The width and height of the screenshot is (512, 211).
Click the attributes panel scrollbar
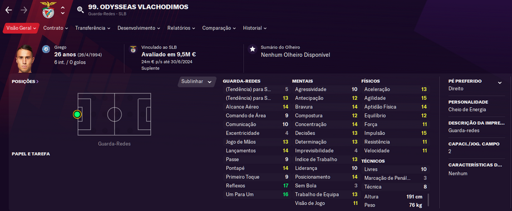(428, 200)
